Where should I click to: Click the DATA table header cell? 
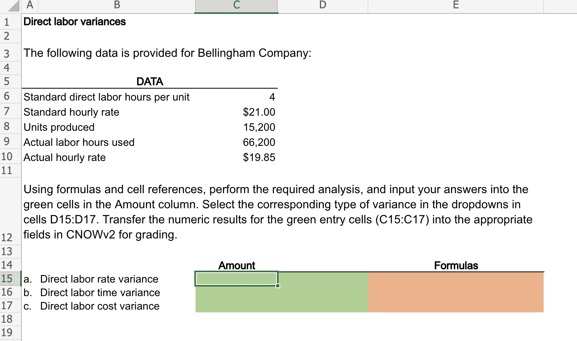click(151, 81)
